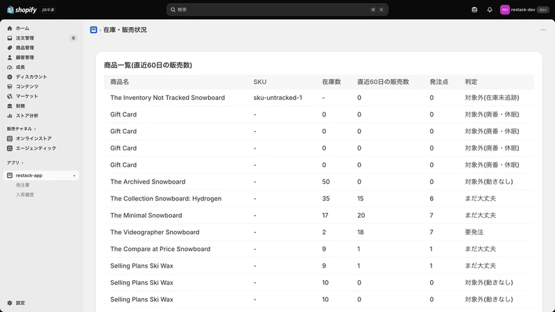
Task: Open ディスカウント discount icon
Action: tap(10, 77)
